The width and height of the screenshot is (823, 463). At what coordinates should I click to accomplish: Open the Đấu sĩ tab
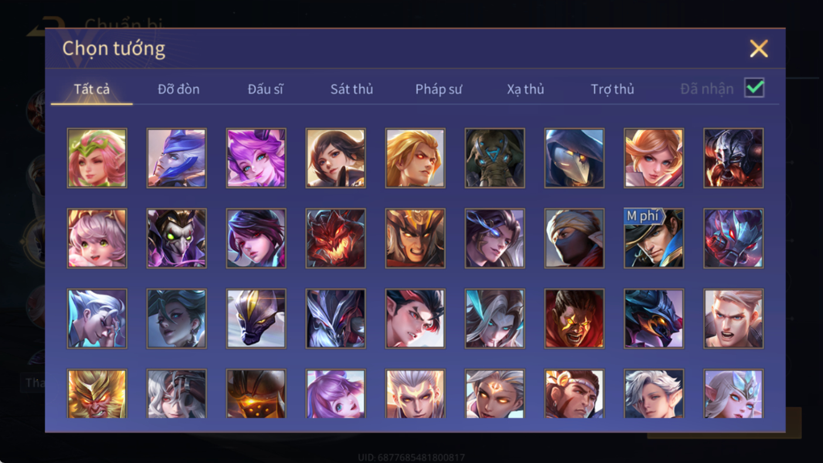(x=265, y=89)
